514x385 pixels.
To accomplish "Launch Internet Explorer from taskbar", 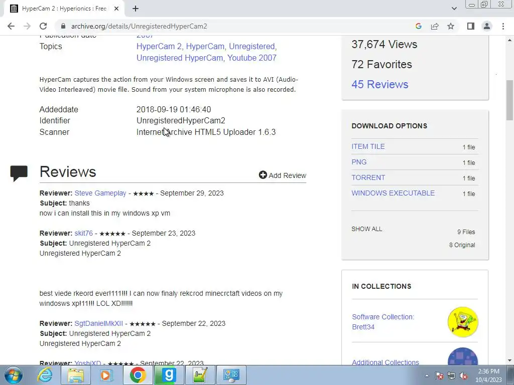I will 44,375.
